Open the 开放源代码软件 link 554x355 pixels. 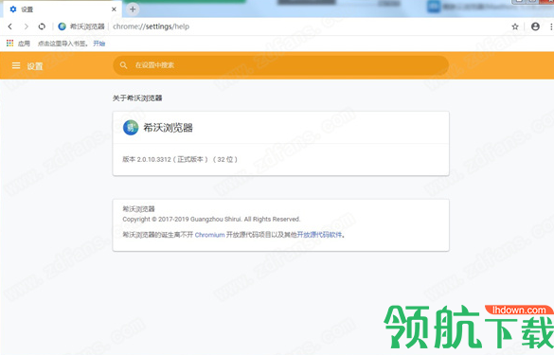pyautogui.click(x=319, y=235)
